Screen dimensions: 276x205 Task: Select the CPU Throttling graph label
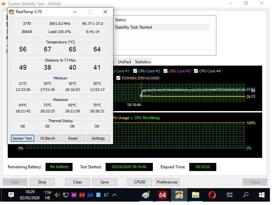pyautogui.click(x=147, y=118)
